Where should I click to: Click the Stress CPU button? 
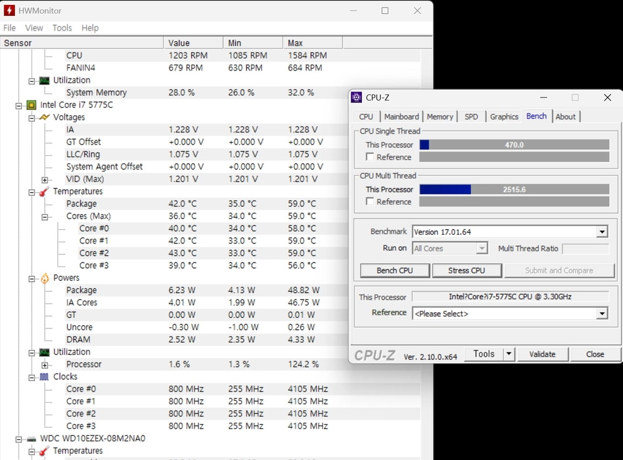tap(467, 270)
